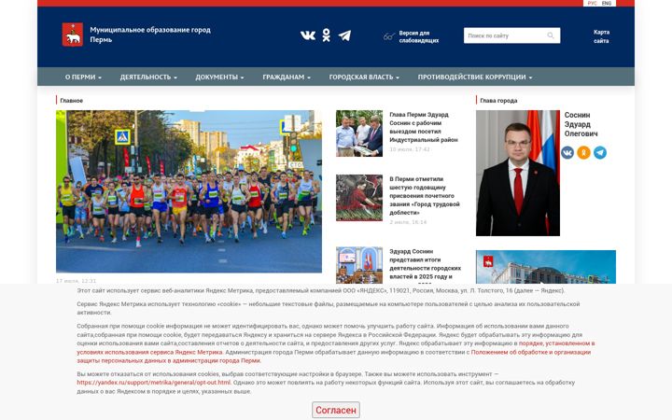
Task: Expand the ГОРОДСКАЯ ВЛАСТЬ menu
Action: (x=364, y=77)
